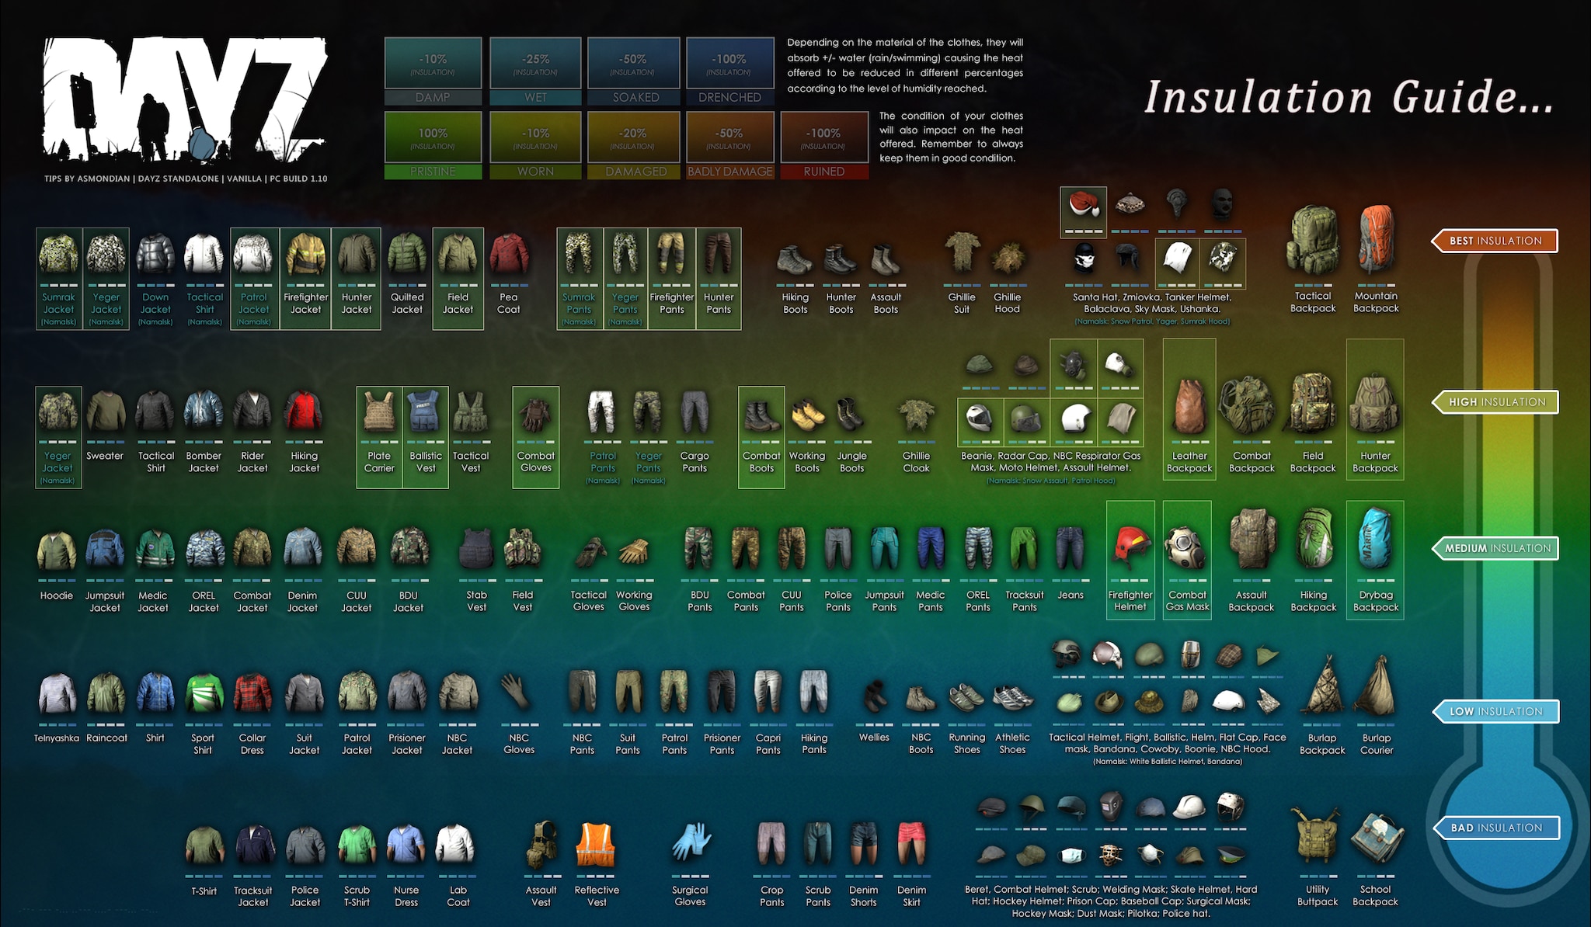
Task: Select the Surgical Gloves icon
Action: [691, 842]
